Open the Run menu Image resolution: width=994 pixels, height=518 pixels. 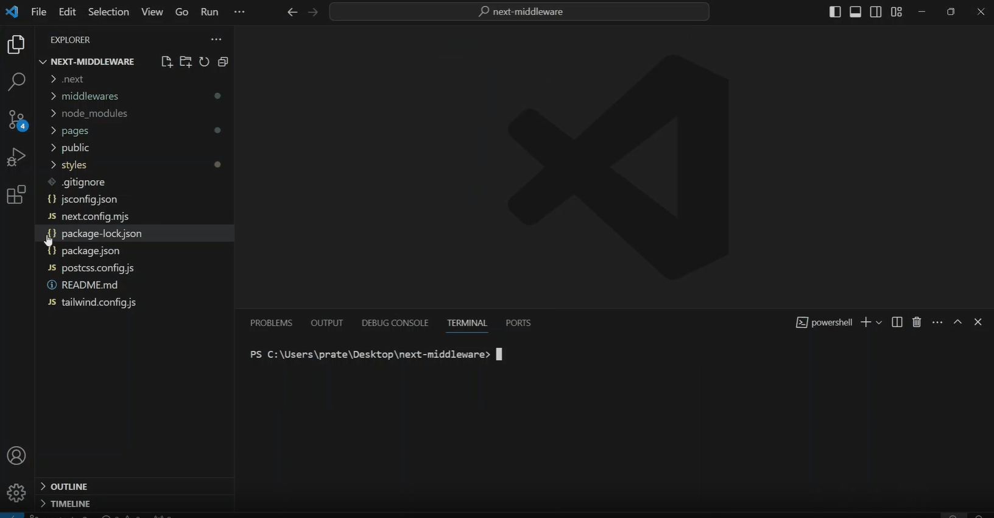pos(210,12)
